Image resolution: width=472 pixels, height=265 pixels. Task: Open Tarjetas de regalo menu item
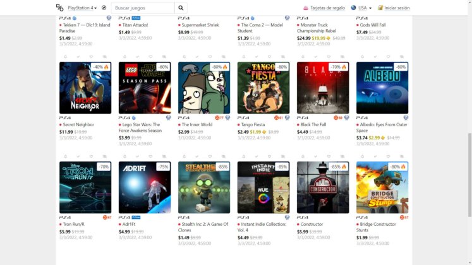[324, 8]
